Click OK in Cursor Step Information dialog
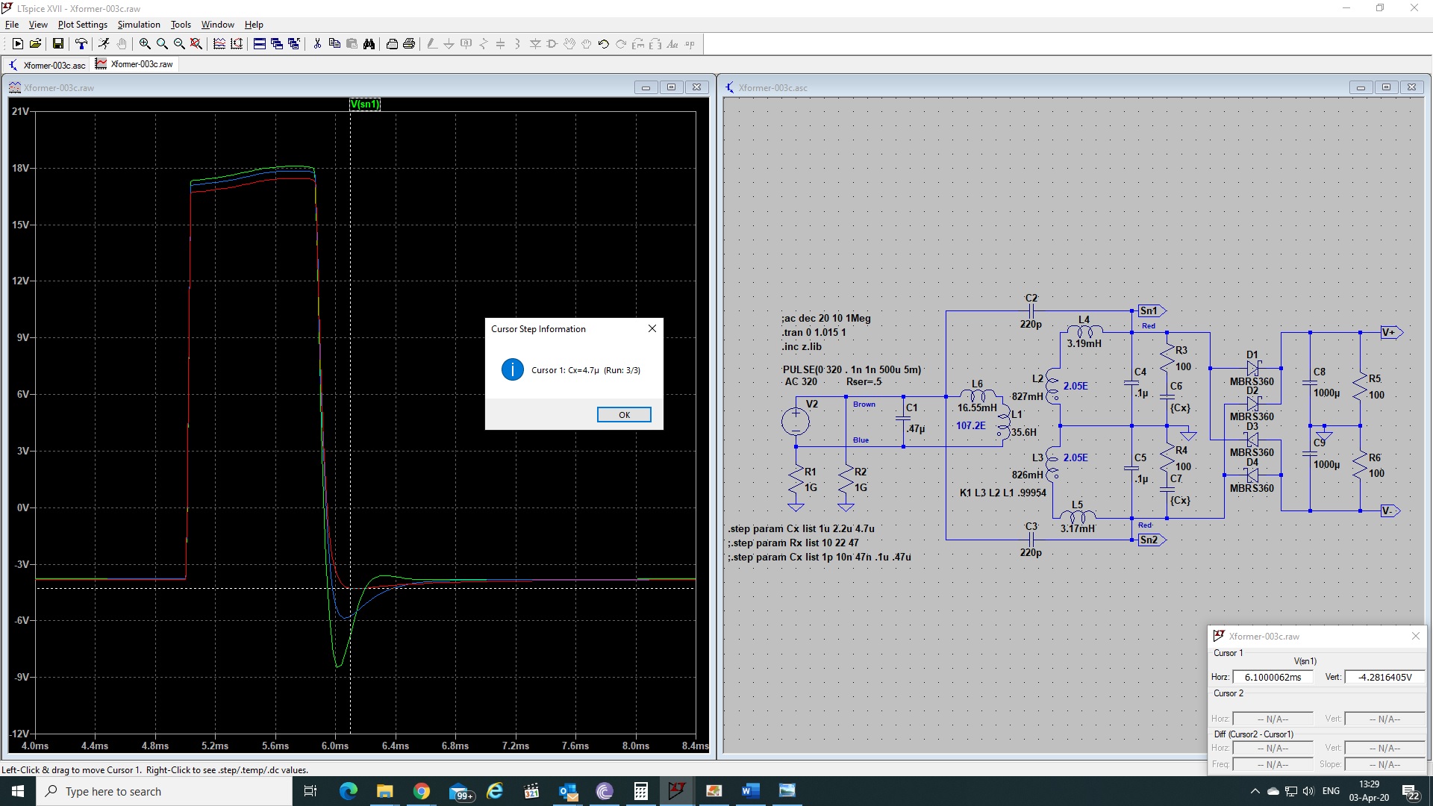 coord(624,415)
